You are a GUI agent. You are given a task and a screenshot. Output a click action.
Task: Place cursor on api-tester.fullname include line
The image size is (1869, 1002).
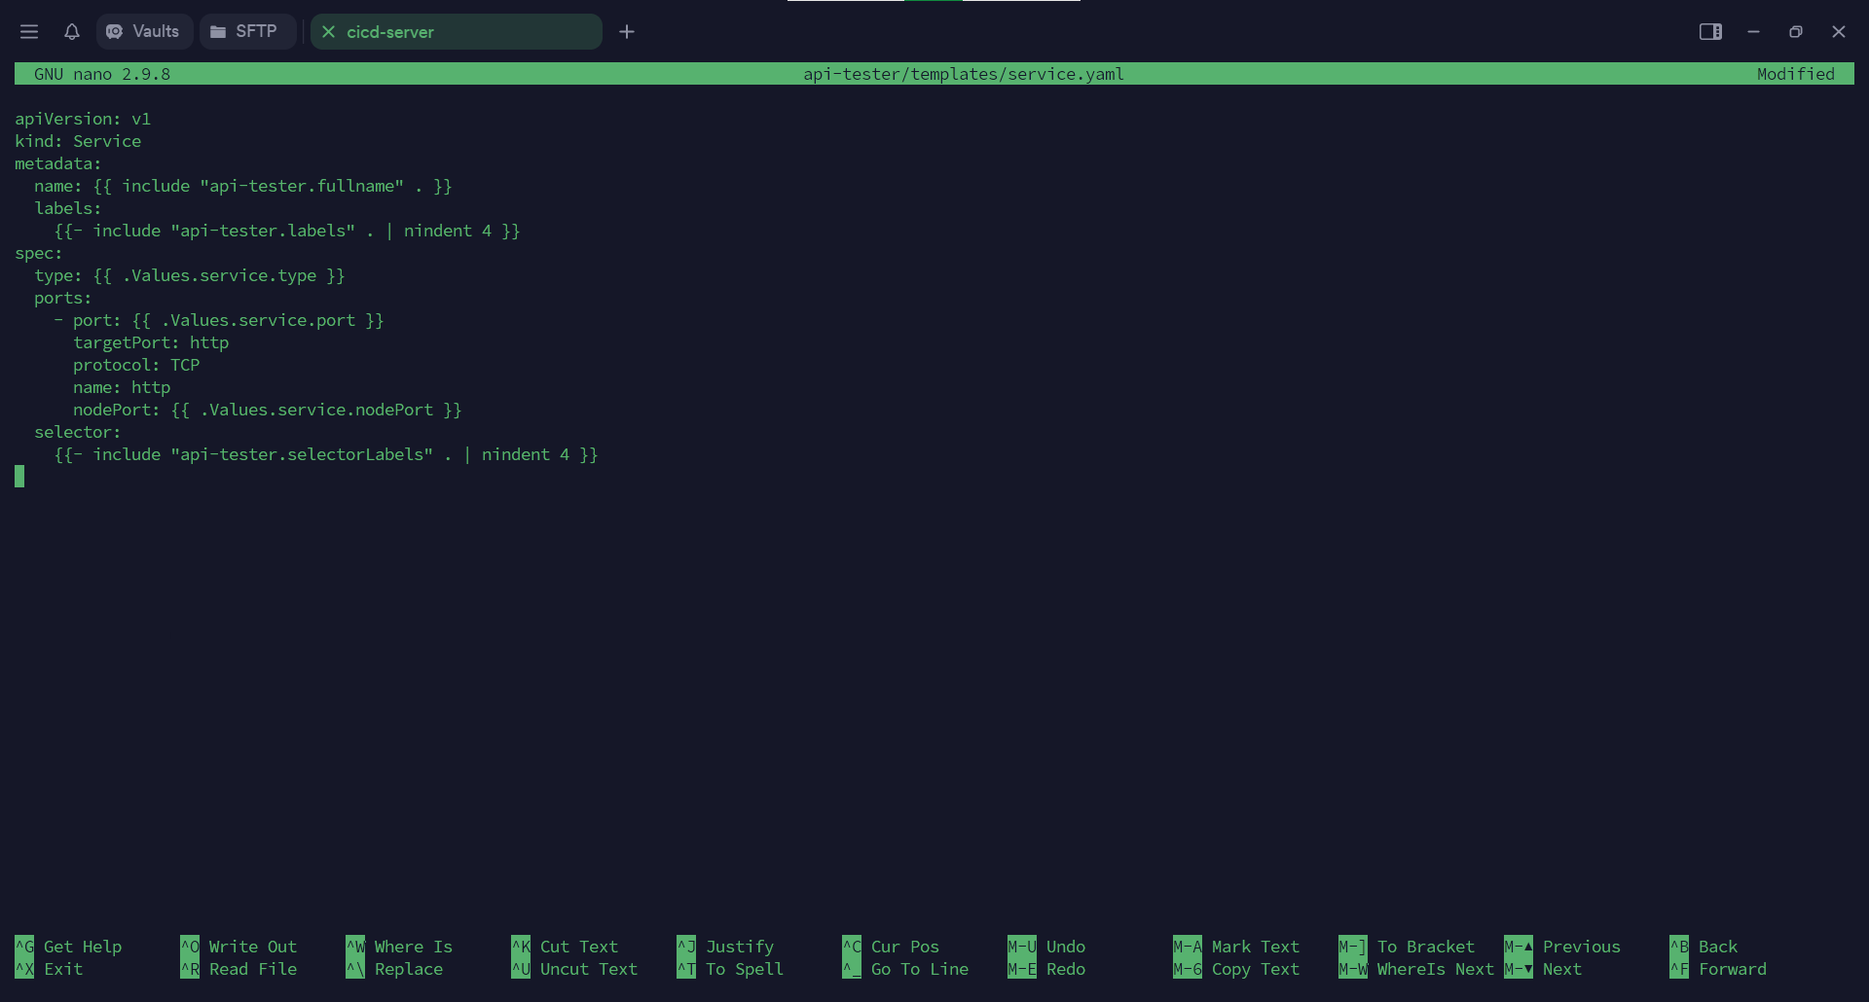243,186
